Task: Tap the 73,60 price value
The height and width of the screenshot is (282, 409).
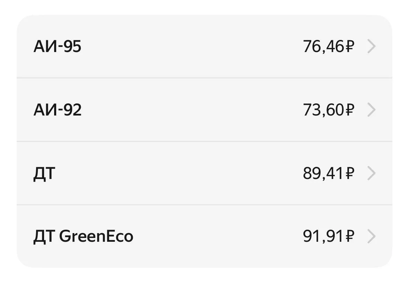Action: coord(324,110)
